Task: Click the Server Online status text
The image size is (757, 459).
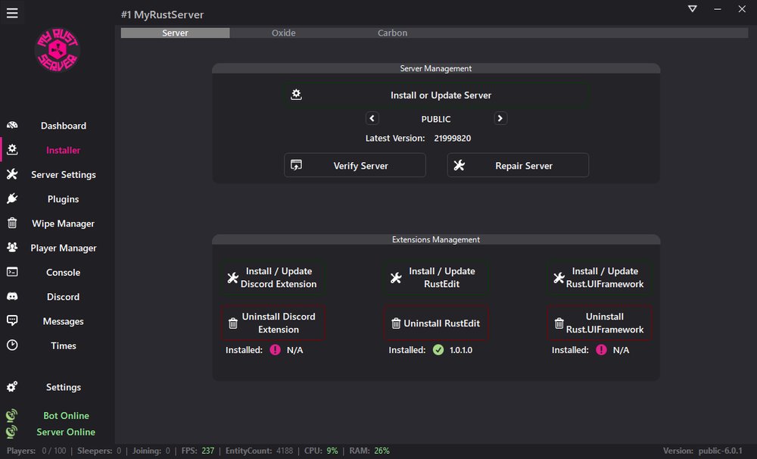Action: coord(66,432)
